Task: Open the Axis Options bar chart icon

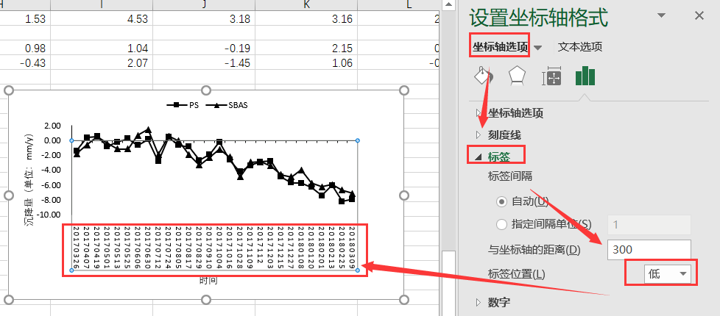Action: [585, 76]
